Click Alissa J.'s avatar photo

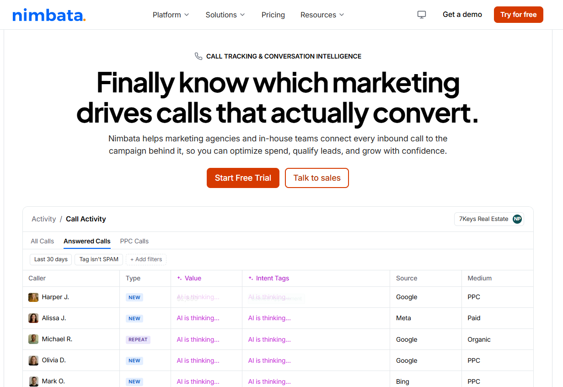click(x=33, y=318)
